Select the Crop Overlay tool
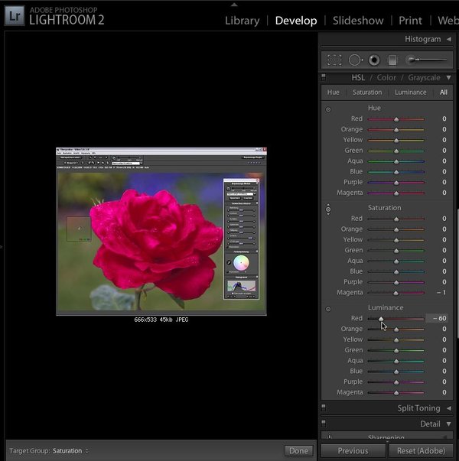This screenshot has height=461, width=459. tap(334, 60)
